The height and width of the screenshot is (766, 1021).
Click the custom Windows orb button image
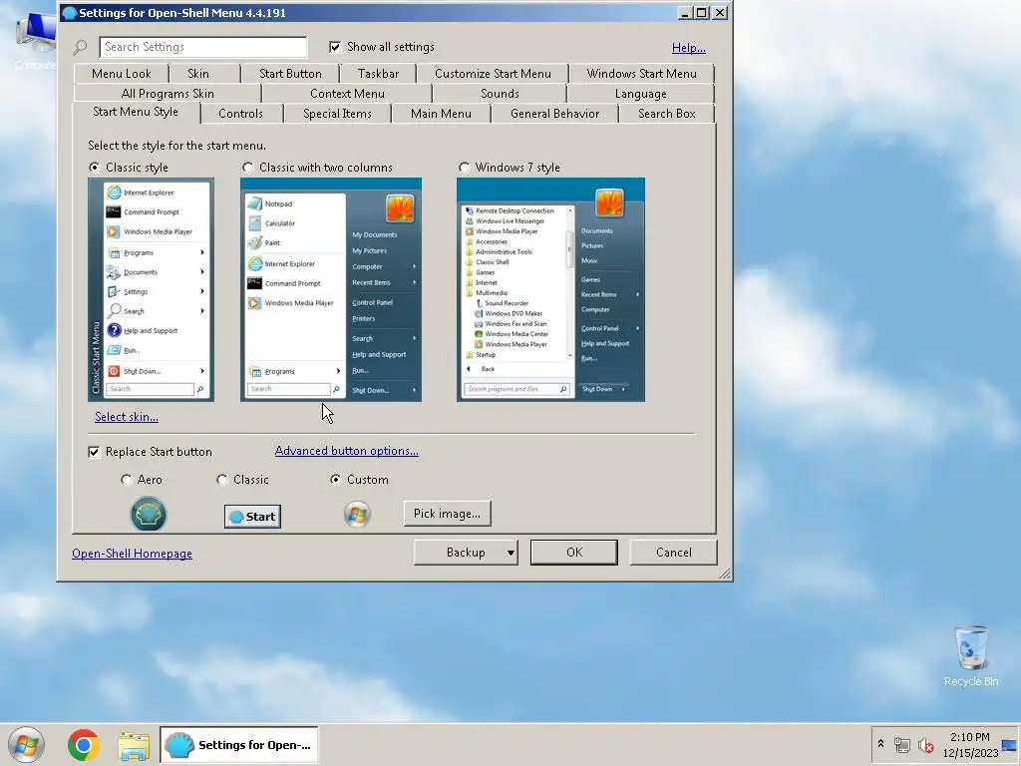357,515
